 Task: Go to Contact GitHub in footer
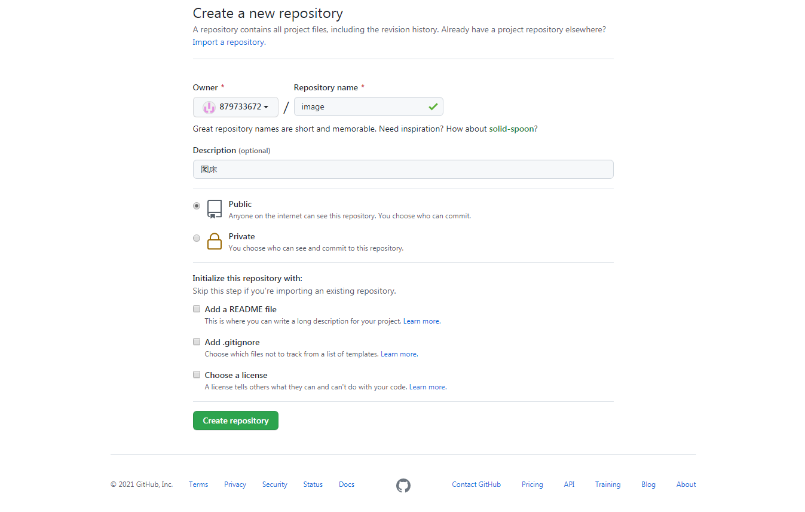[x=476, y=484]
